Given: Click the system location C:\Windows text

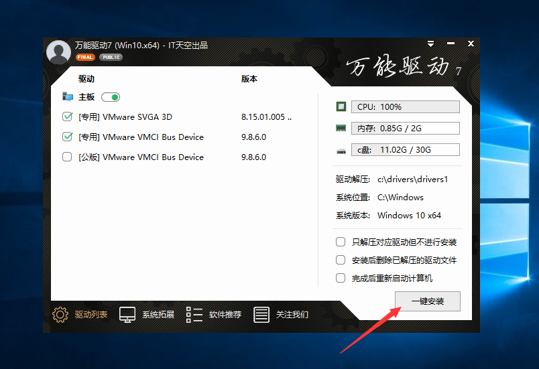Looking at the screenshot, I should coord(400,198).
